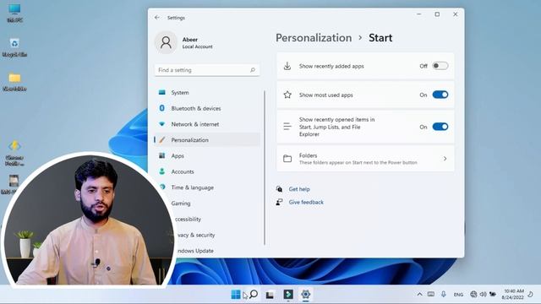Turn off Show most used apps switch
Screen dimensions: 541x304
tap(440, 95)
